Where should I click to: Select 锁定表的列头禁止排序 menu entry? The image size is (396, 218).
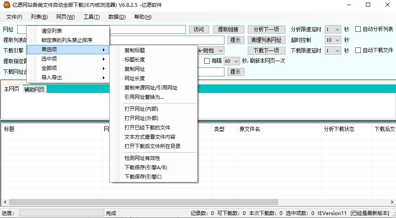click(68, 40)
